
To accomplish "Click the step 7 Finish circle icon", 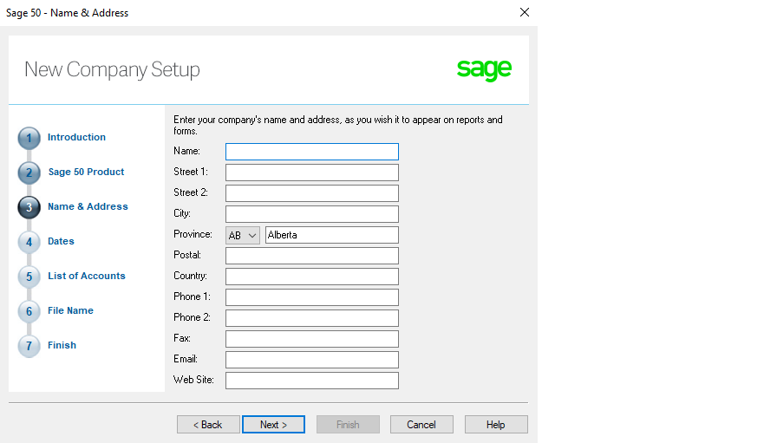I will point(29,346).
